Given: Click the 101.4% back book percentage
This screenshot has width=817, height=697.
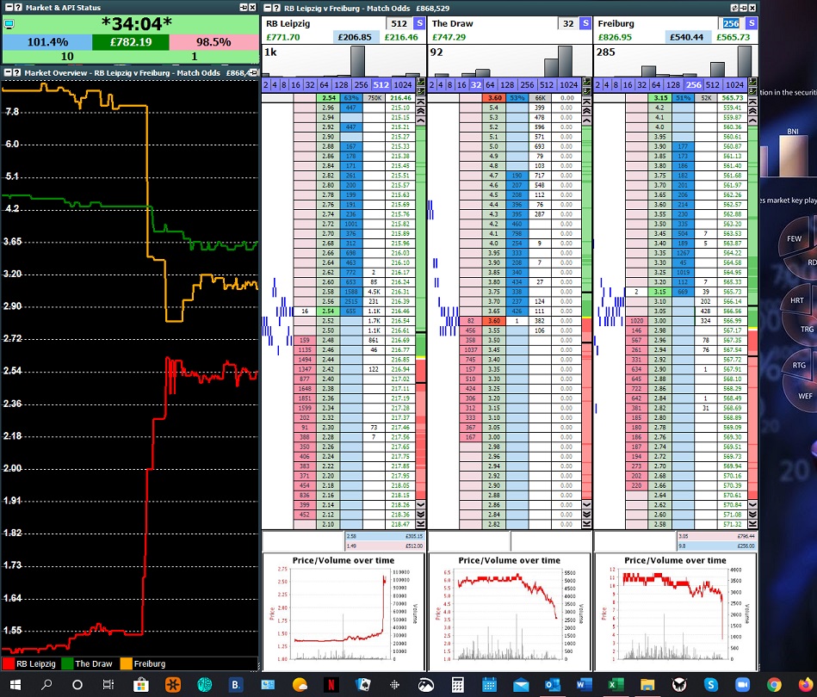Looking at the screenshot, I should (47, 42).
